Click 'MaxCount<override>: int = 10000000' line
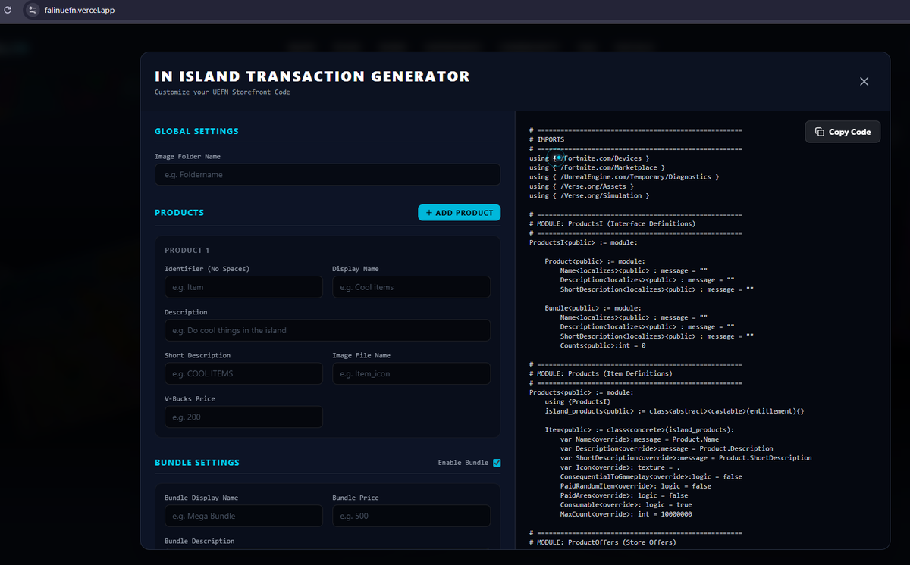This screenshot has height=565, width=910. [x=626, y=513]
